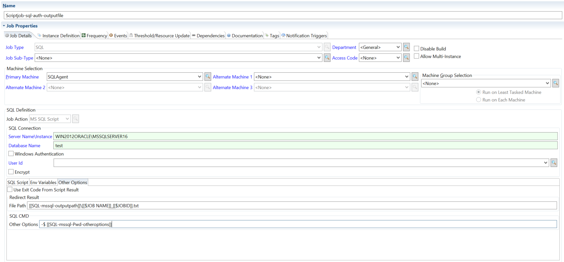This screenshot has width=564, height=262.
Task: Open Notification Triggers tab
Action: click(304, 36)
